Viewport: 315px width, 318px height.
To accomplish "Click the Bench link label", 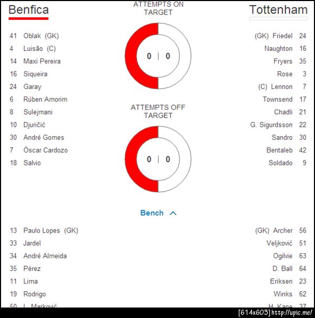I will click(x=152, y=213).
